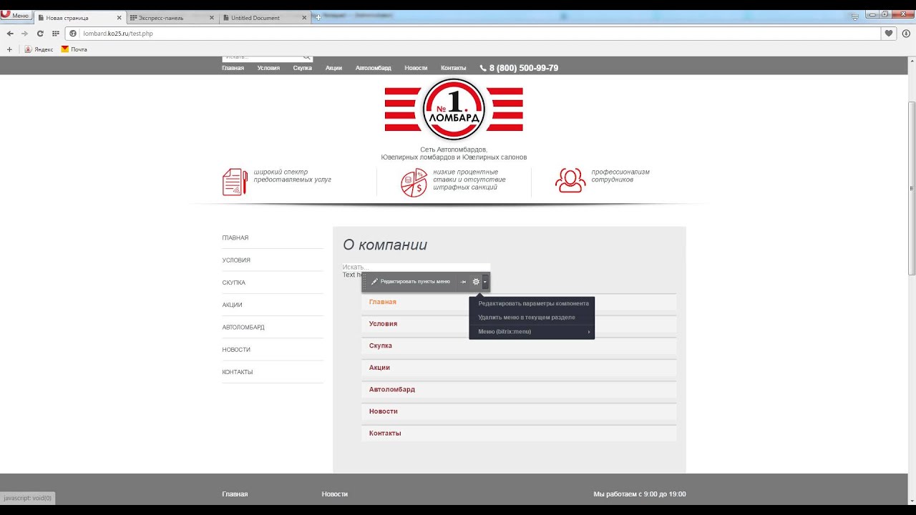Click the drag handle of the Bitrix toolbar

coord(364,282)
